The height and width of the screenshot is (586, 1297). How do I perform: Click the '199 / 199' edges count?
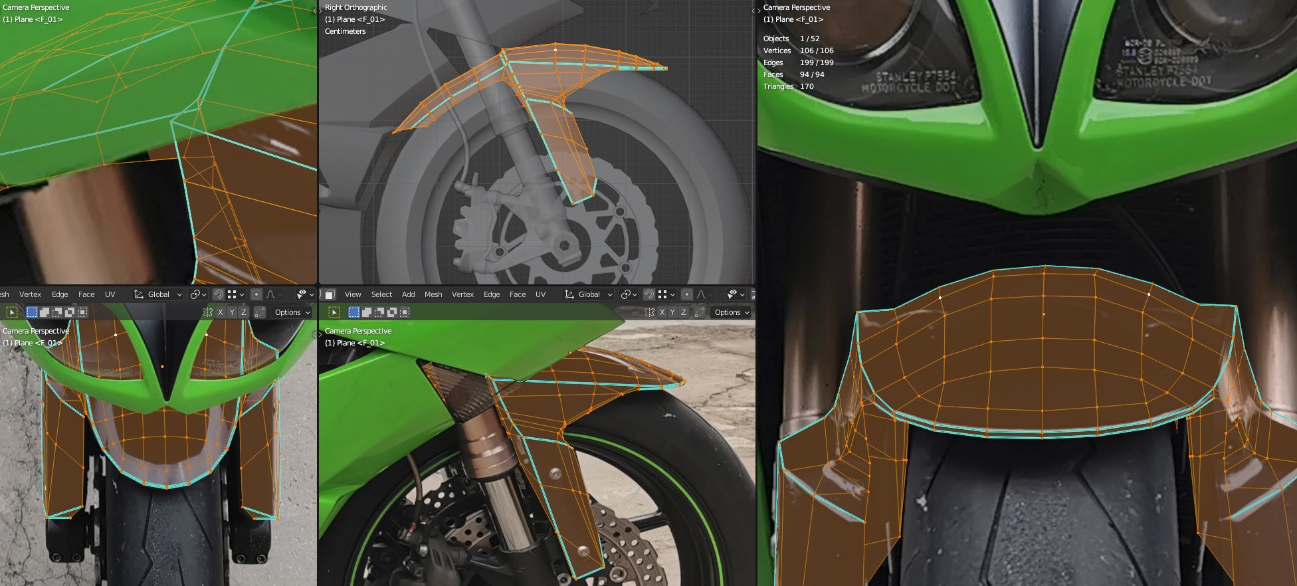tap(817, 62)
